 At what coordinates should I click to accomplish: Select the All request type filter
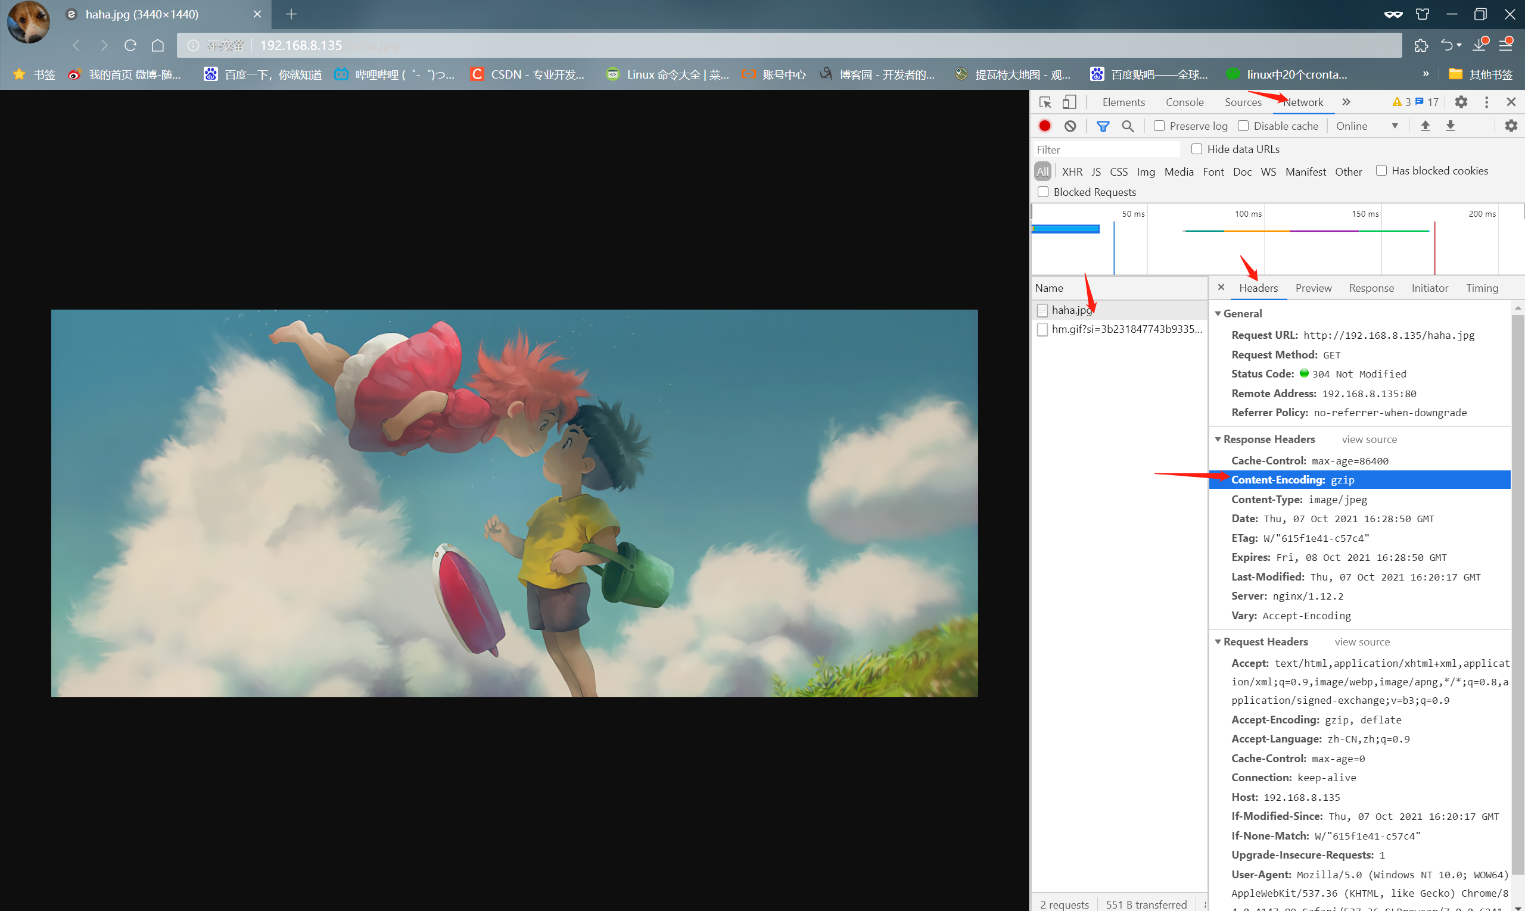tap(1043, 172)
